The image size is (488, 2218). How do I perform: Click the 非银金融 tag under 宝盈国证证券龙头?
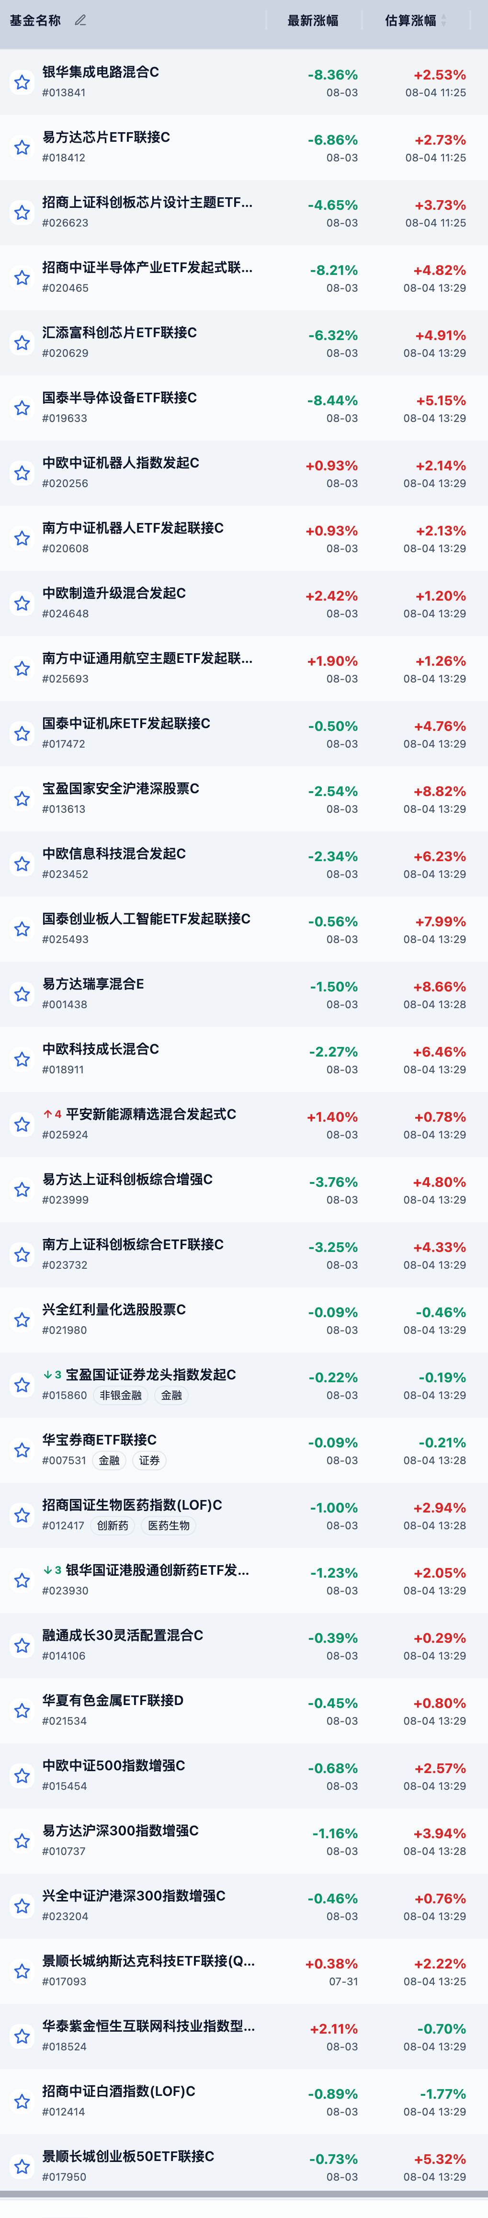[121, 1395]
